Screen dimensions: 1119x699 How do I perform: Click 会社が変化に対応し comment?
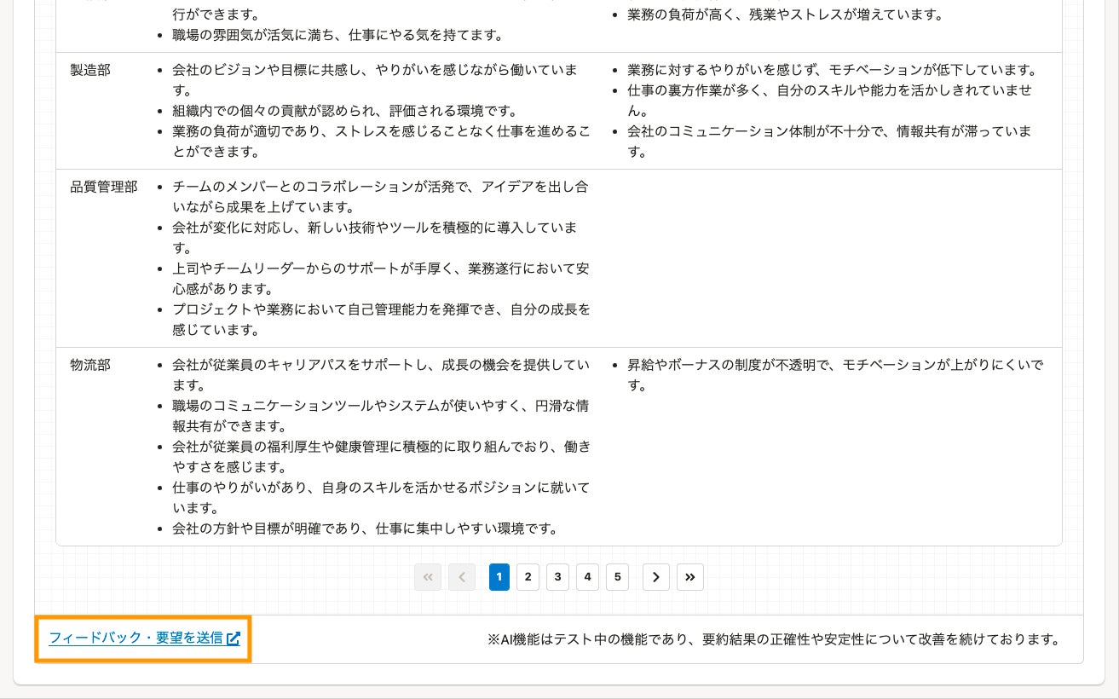click(x=375, y=238)
